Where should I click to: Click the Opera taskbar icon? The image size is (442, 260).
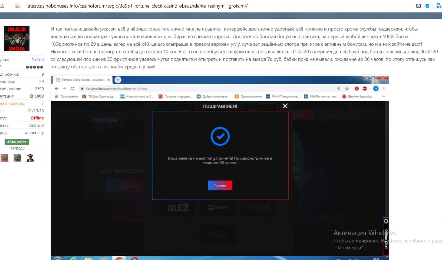[x=134, y=258]
